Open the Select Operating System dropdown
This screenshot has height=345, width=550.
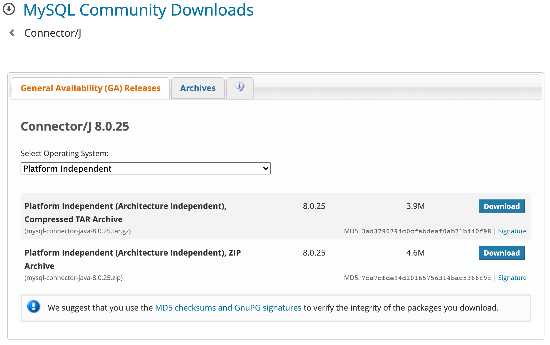click(x=145, y=168)
